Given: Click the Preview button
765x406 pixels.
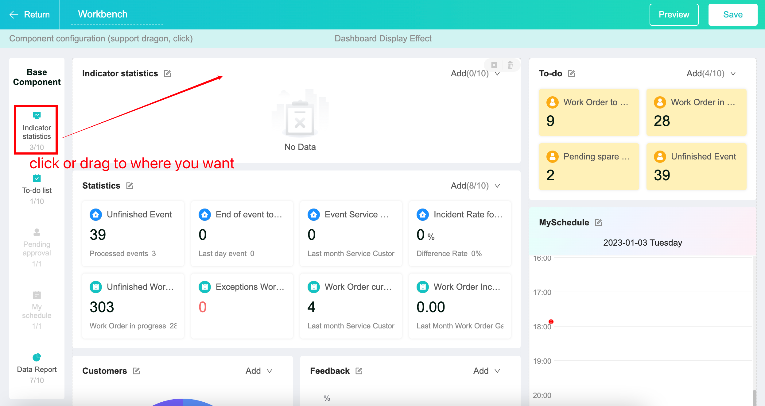Looking at the screenshot, I should [674, 14].
